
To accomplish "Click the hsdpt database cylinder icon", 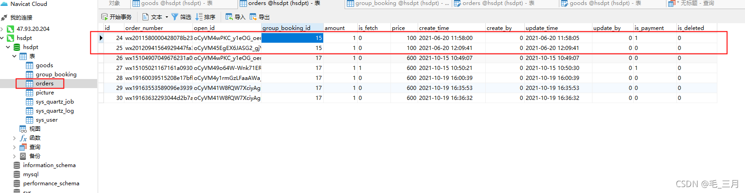I will (x=17, y=47).
